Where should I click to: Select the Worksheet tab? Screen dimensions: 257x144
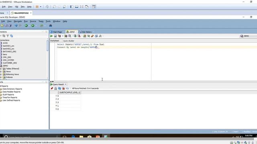[55, 41]
